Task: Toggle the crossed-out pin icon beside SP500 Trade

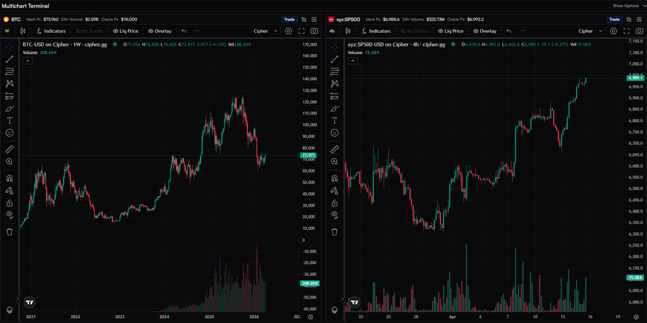Action: 629,19
